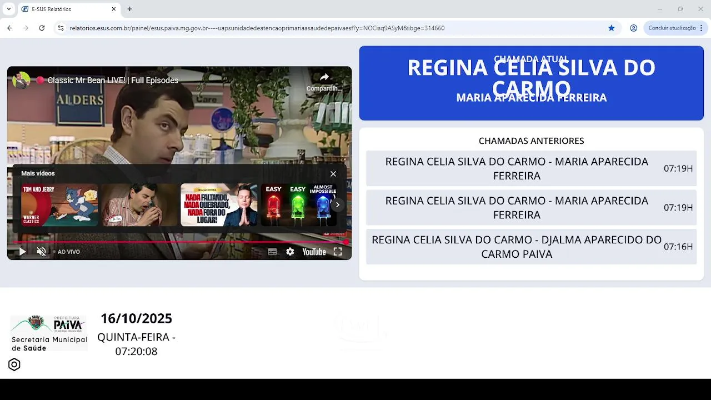Open the Chrome three-dot menu
This screenshot has width=711, height=400.
[x=701, y=28]
